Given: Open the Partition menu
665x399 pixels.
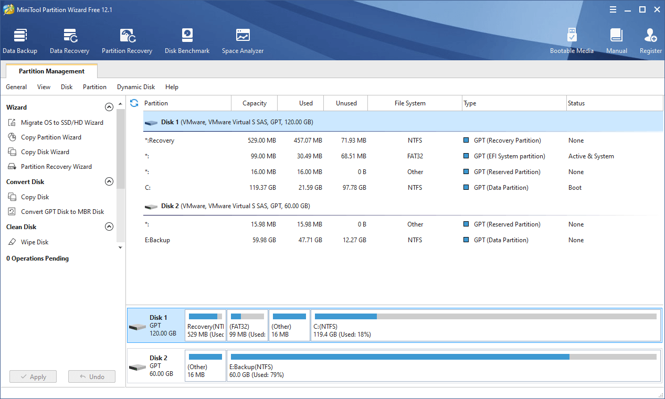Looking at the screenshot, I should 94,87.
